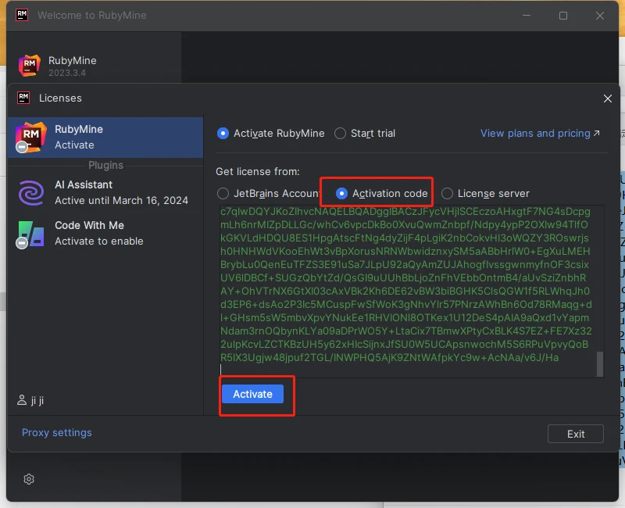Click the RubyMine 2023.3.4 logo icon
The width and height of the screenshot is (625, 508).
tap(29, 66)
